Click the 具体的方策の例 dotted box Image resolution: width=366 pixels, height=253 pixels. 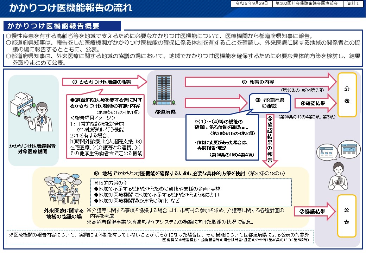192,192
